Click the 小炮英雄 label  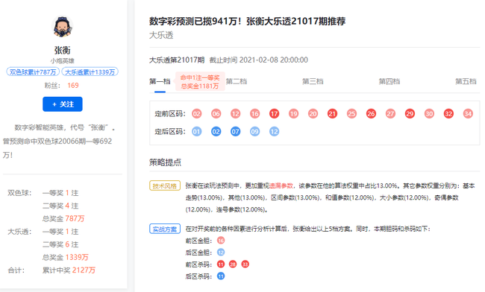pos(63,61)
